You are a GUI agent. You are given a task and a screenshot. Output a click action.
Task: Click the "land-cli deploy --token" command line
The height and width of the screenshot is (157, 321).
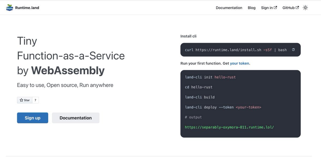(223, 107)
